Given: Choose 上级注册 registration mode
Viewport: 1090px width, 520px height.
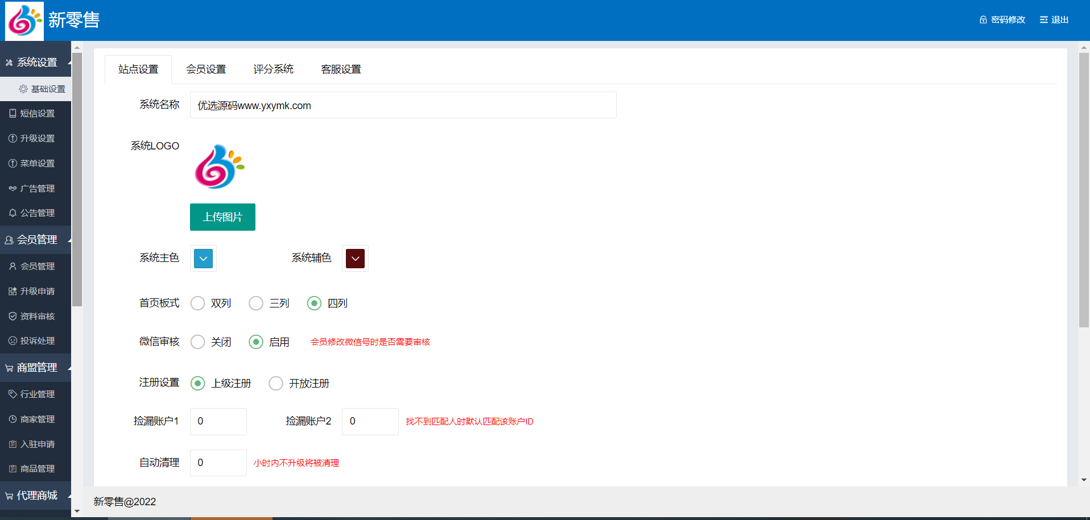Looking at the screenshot, I should [221, 384].
